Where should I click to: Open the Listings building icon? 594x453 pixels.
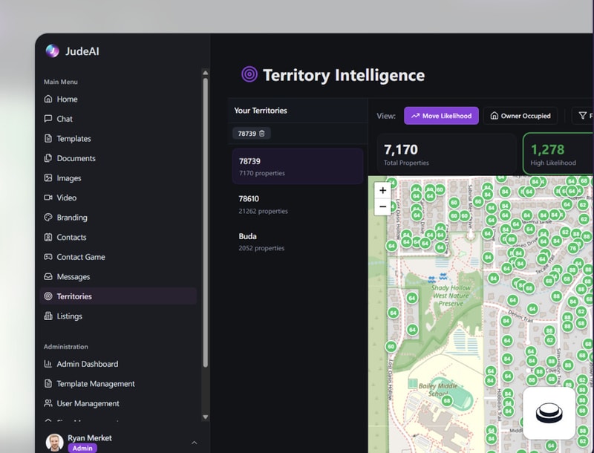click(48, 316)
